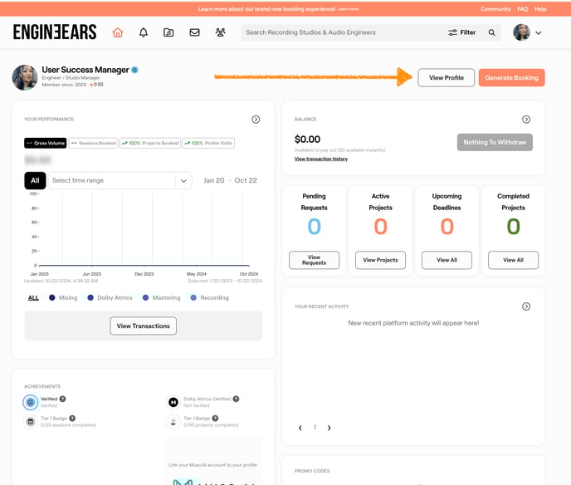Toggle the Gross Volume metric
The width and height of the screenshot is (571, 485).
click(46, 143)
